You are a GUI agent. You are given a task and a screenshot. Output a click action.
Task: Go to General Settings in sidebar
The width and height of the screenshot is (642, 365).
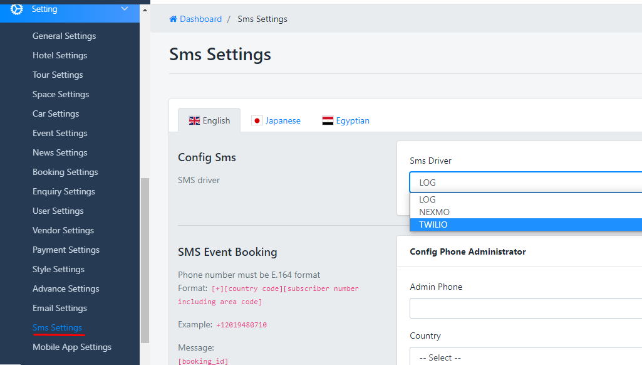64,36
